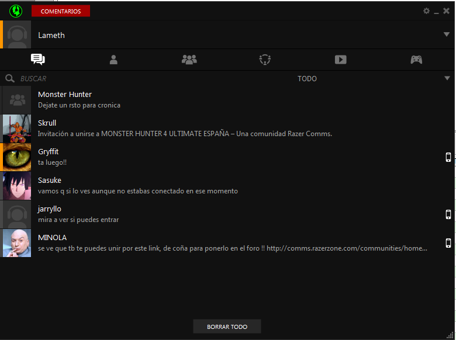Select Sasuke's 'vamos q si lo ves' message
456x340 pixels.
[138, 191]
